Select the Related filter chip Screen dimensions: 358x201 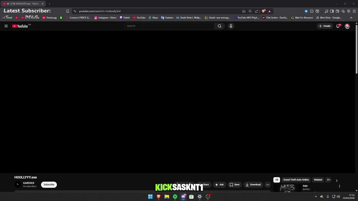pos(318,180)
